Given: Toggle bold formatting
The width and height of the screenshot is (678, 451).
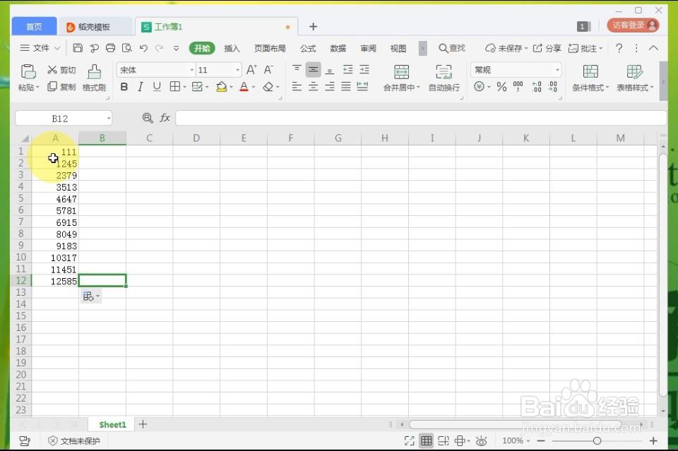Looking at the screenshot, I should (124, 87).
